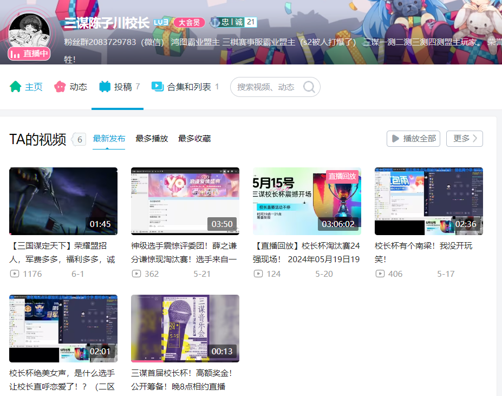Open title 三谋首届校长杯！高额奖金
The height and width of the screenshot is (396, 502).
182,380
